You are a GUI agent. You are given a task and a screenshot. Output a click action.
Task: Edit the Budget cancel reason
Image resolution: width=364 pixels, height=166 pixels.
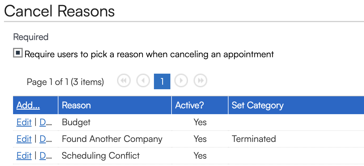[24, 122]
